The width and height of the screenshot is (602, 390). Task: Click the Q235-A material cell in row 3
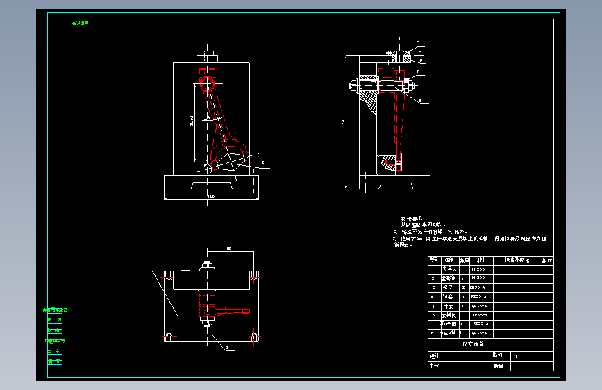tap(481, 287)
